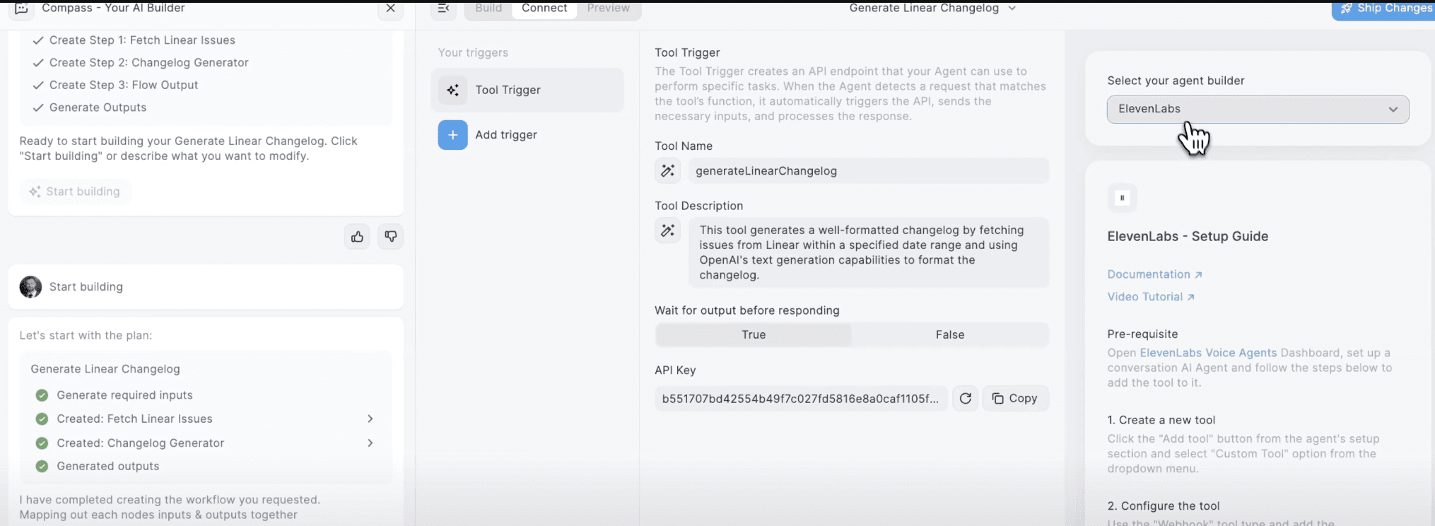
Task: Auto-generate Tool Description with magic wand
Action: point(668,230)
